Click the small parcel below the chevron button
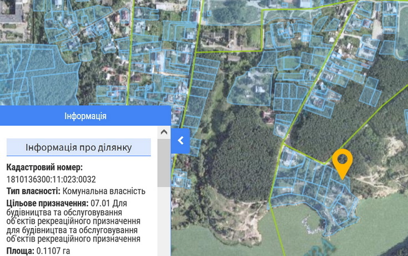 180,179
